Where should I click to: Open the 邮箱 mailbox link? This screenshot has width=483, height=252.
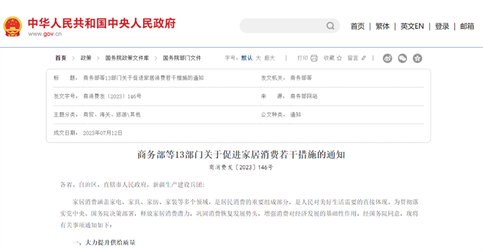[467, 26]
